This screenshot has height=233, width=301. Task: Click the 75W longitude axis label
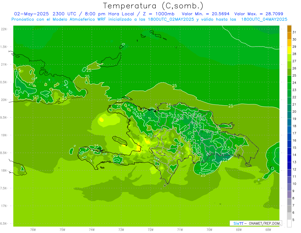pos(62,230)
